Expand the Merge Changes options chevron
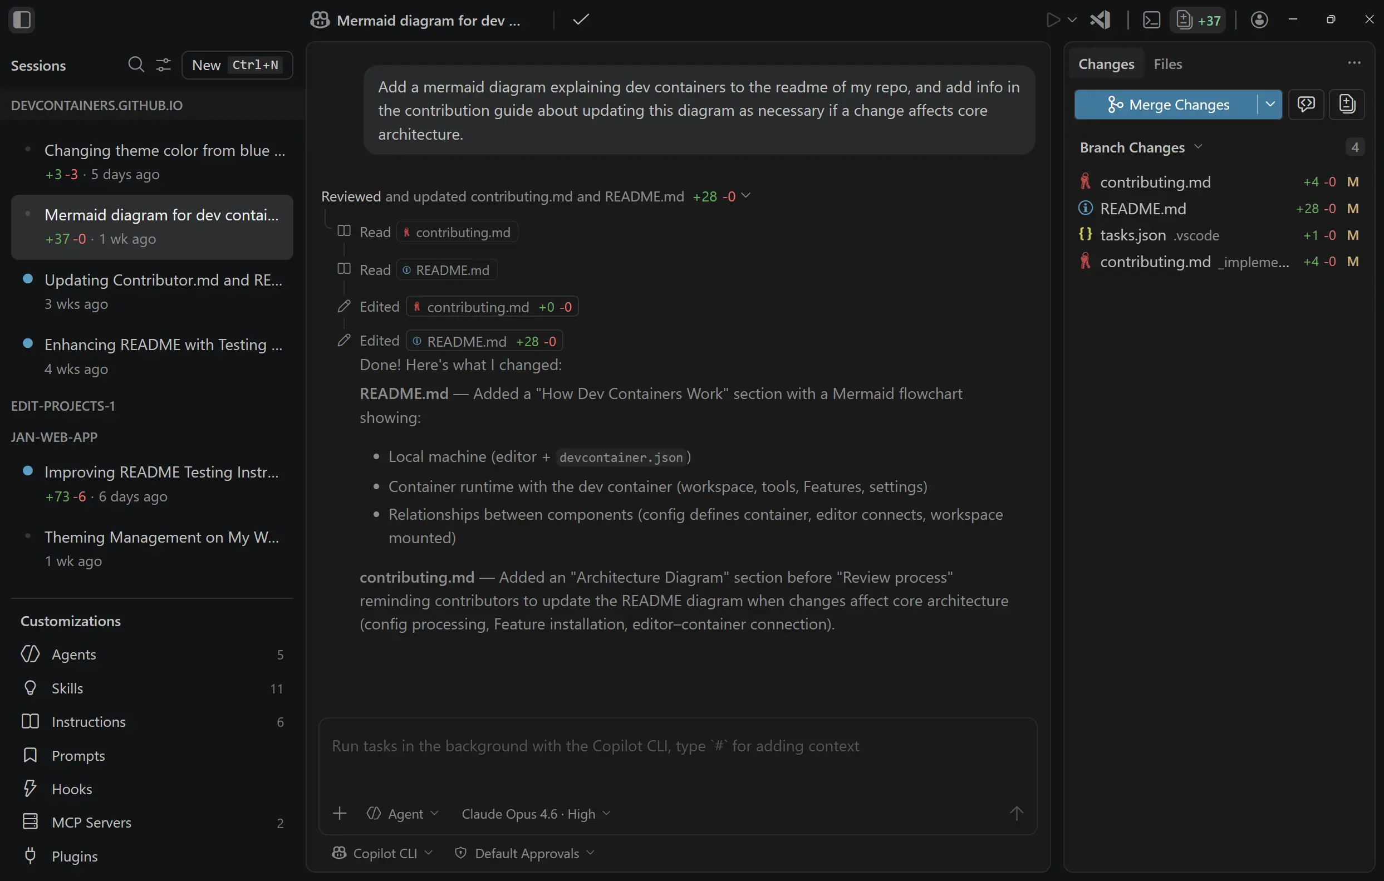Viewport: 1384px width, 881px height. [x=1269, y=105]
